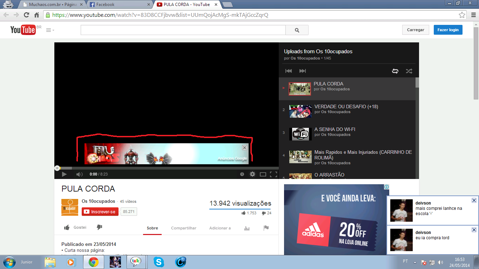Open the player settings gear
Viewport: 479px width, 269px height.
coord(252,174)
